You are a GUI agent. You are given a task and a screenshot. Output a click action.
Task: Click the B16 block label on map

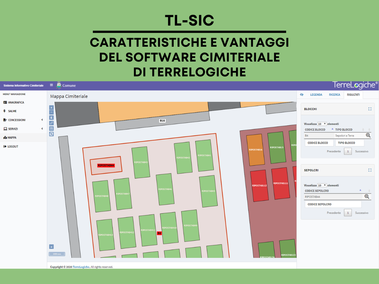pyautogui.click(x=162, y=121)
